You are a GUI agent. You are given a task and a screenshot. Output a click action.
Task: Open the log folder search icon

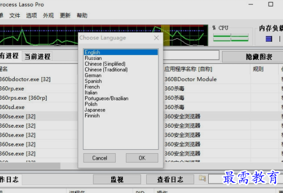[x=202, y=178]
